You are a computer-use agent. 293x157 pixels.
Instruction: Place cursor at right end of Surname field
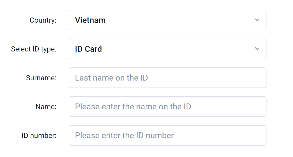click(260, 78)
